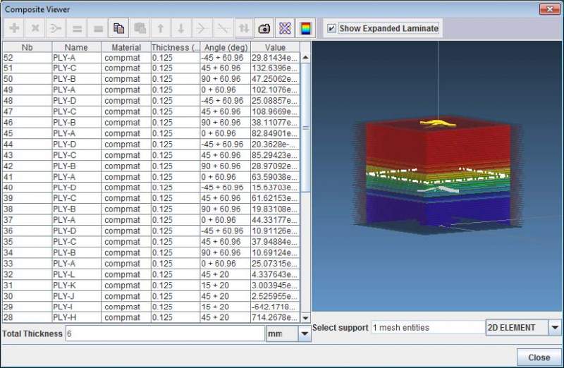Click the Close button at the bottom
Screen dimensions: 564x368
click(x=539, y=357)
